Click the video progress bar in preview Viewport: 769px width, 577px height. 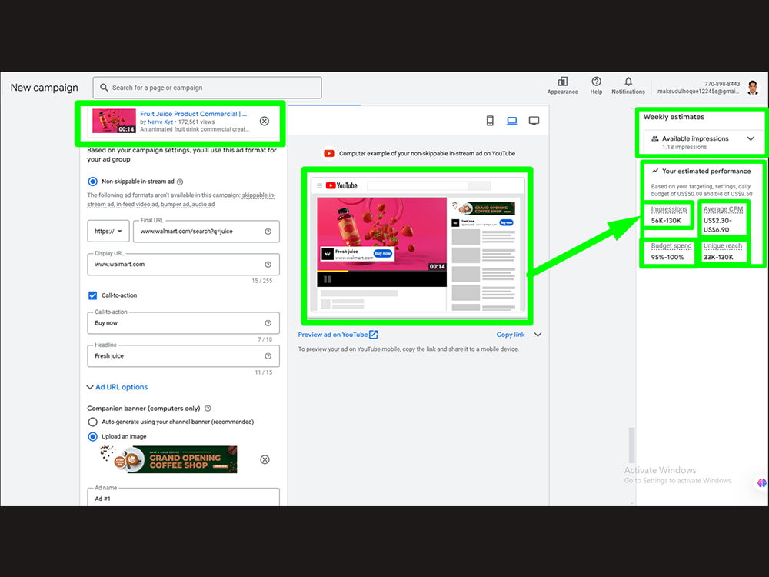coord(381,271)
